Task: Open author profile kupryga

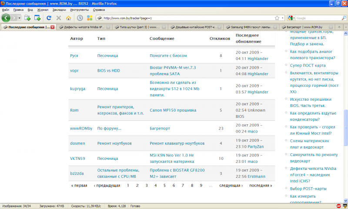Action: [78, 89]
